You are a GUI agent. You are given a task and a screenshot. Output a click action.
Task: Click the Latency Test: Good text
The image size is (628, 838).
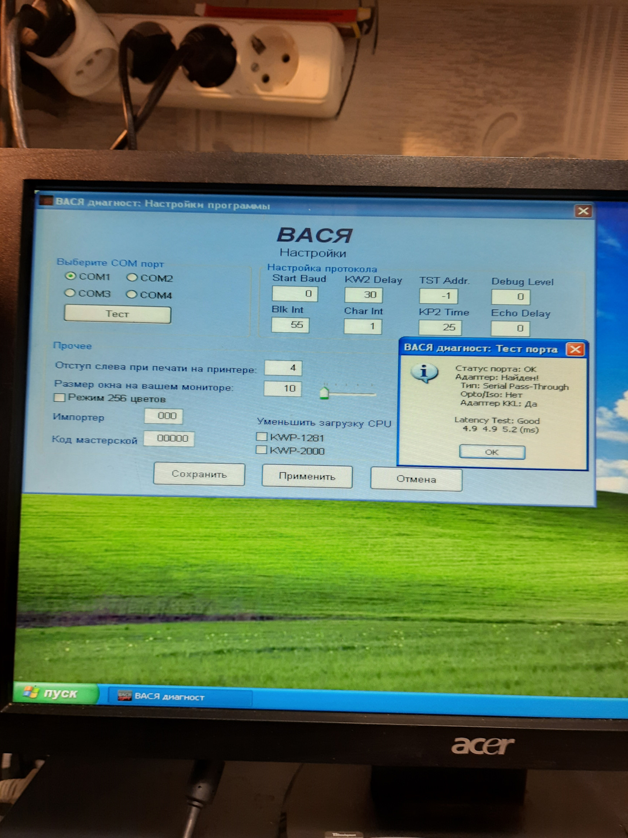click(x=497, y=421)
